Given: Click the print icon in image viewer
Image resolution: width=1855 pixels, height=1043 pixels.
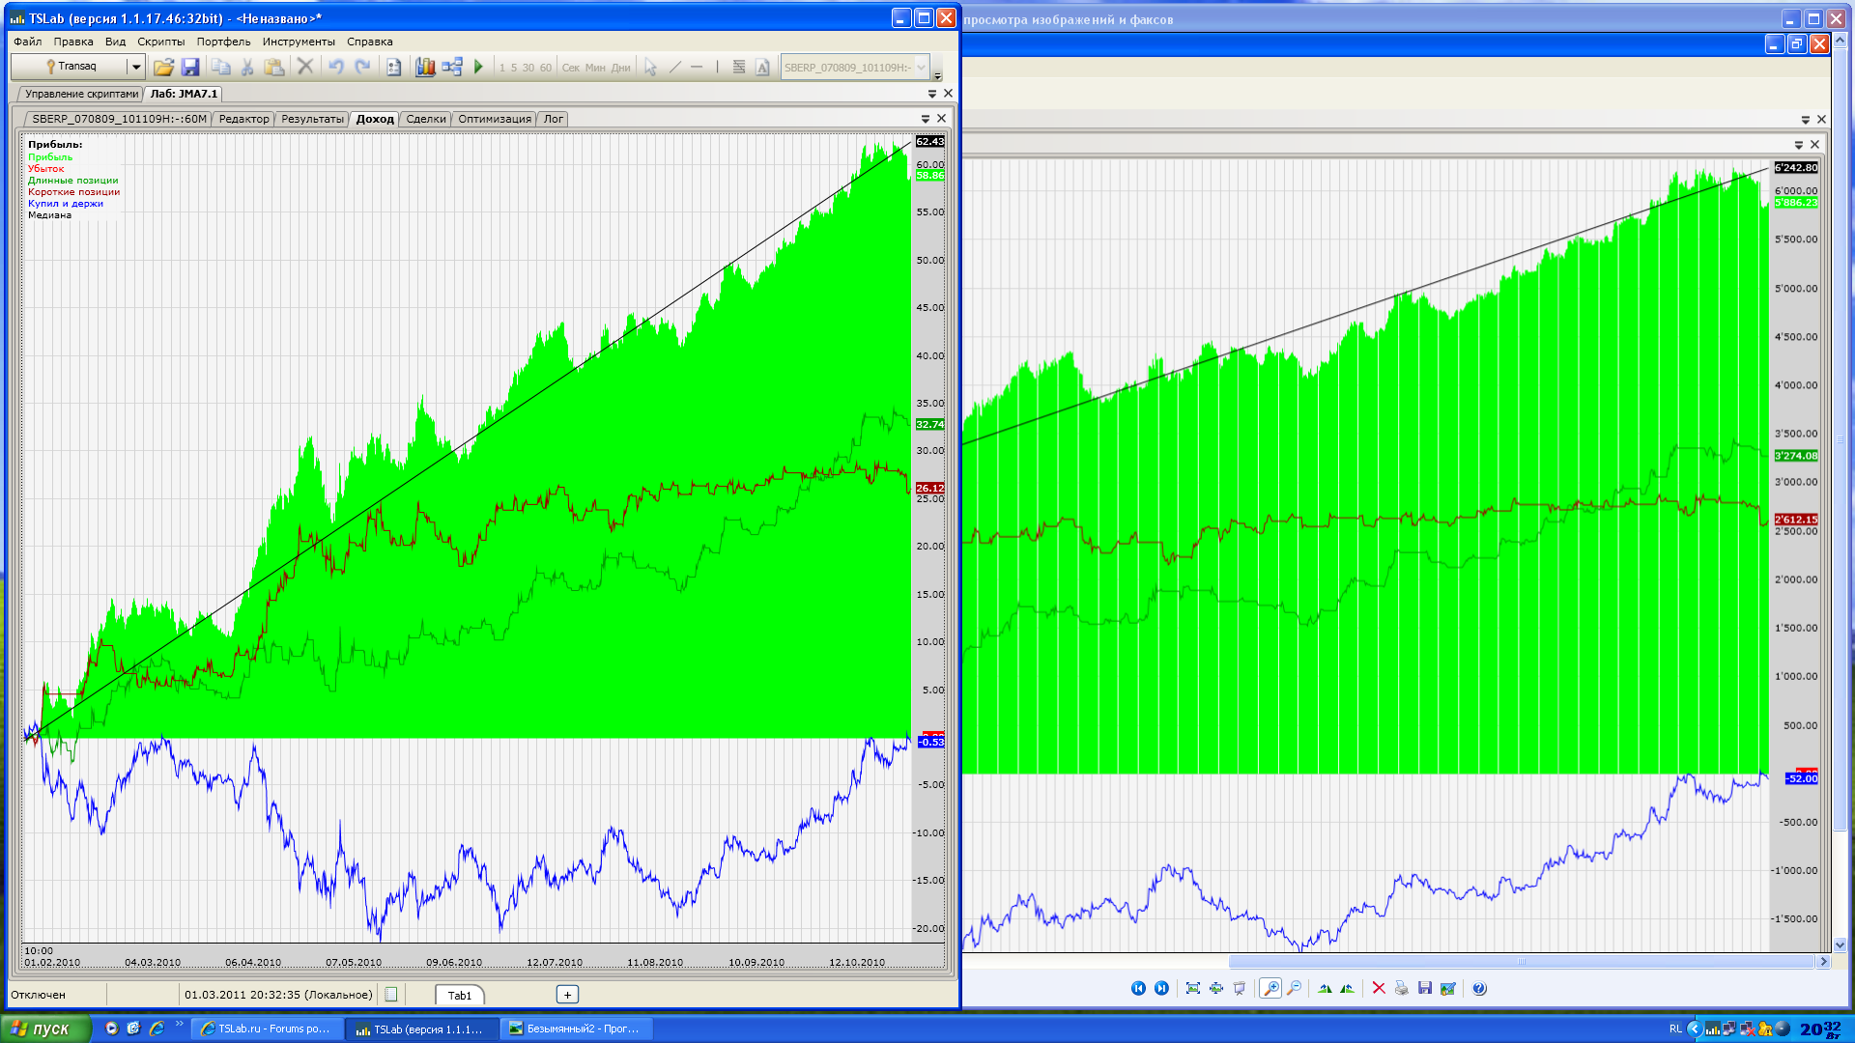Looking at the screenshot, I should [1401, 988].
